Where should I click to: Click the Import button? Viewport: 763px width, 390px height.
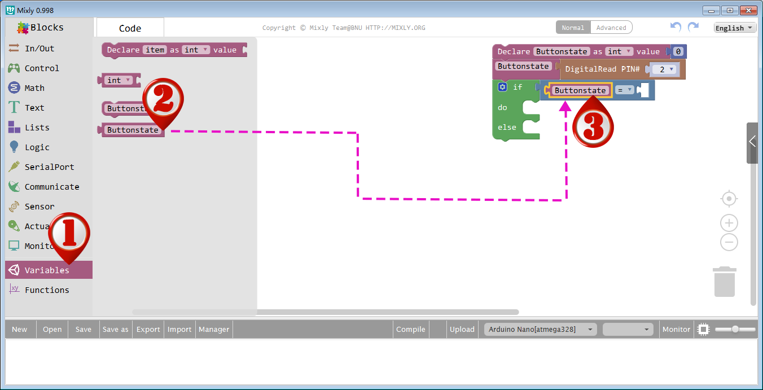tap(179, 330)
